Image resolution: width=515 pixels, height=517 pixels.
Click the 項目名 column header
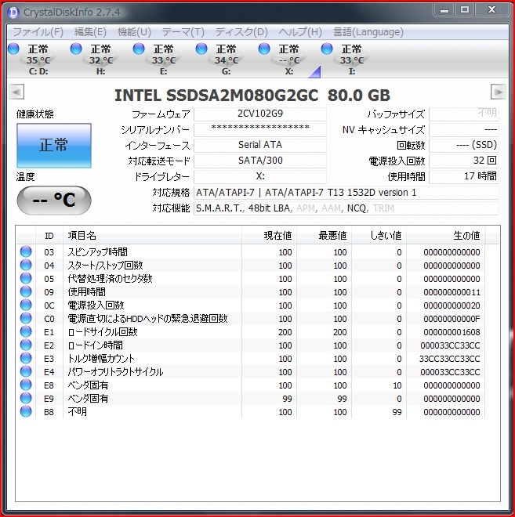[x=152, y=236]
